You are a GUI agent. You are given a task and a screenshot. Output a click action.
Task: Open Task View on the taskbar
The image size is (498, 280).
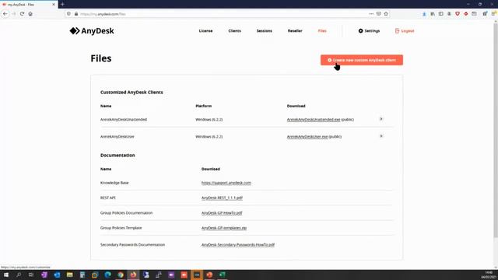[x=31, y=275]
